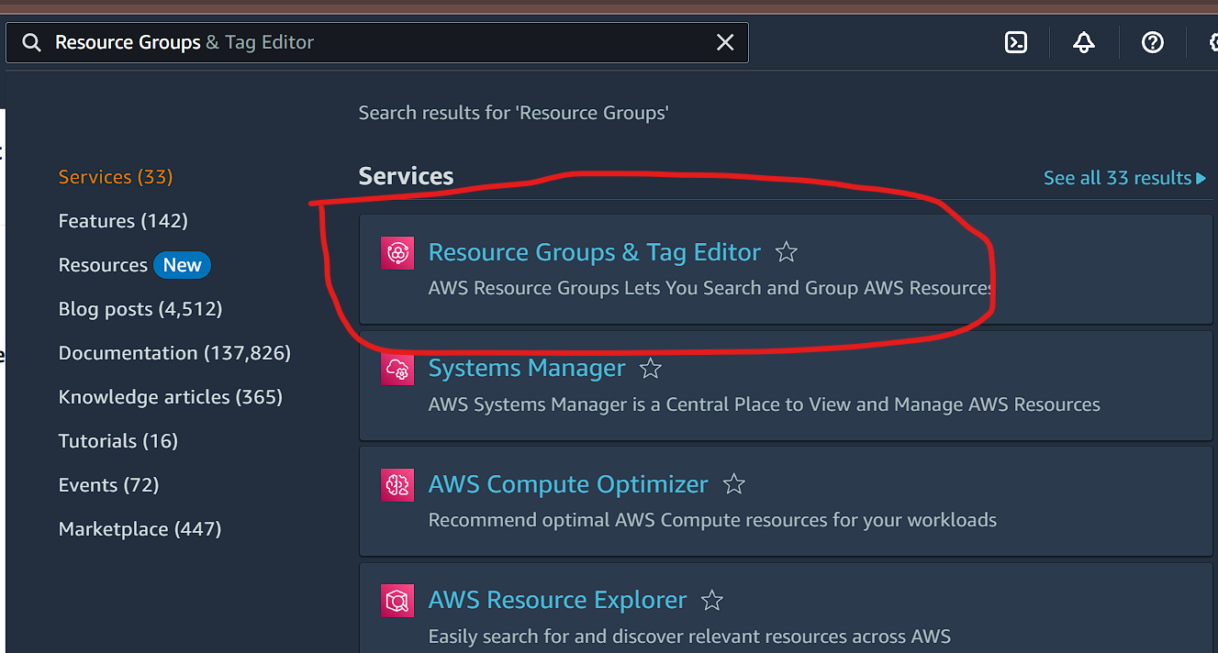This screenshot has width=1218, height=653.
Task: Click inside the Resource Groups search field
Action: [377, 43]
